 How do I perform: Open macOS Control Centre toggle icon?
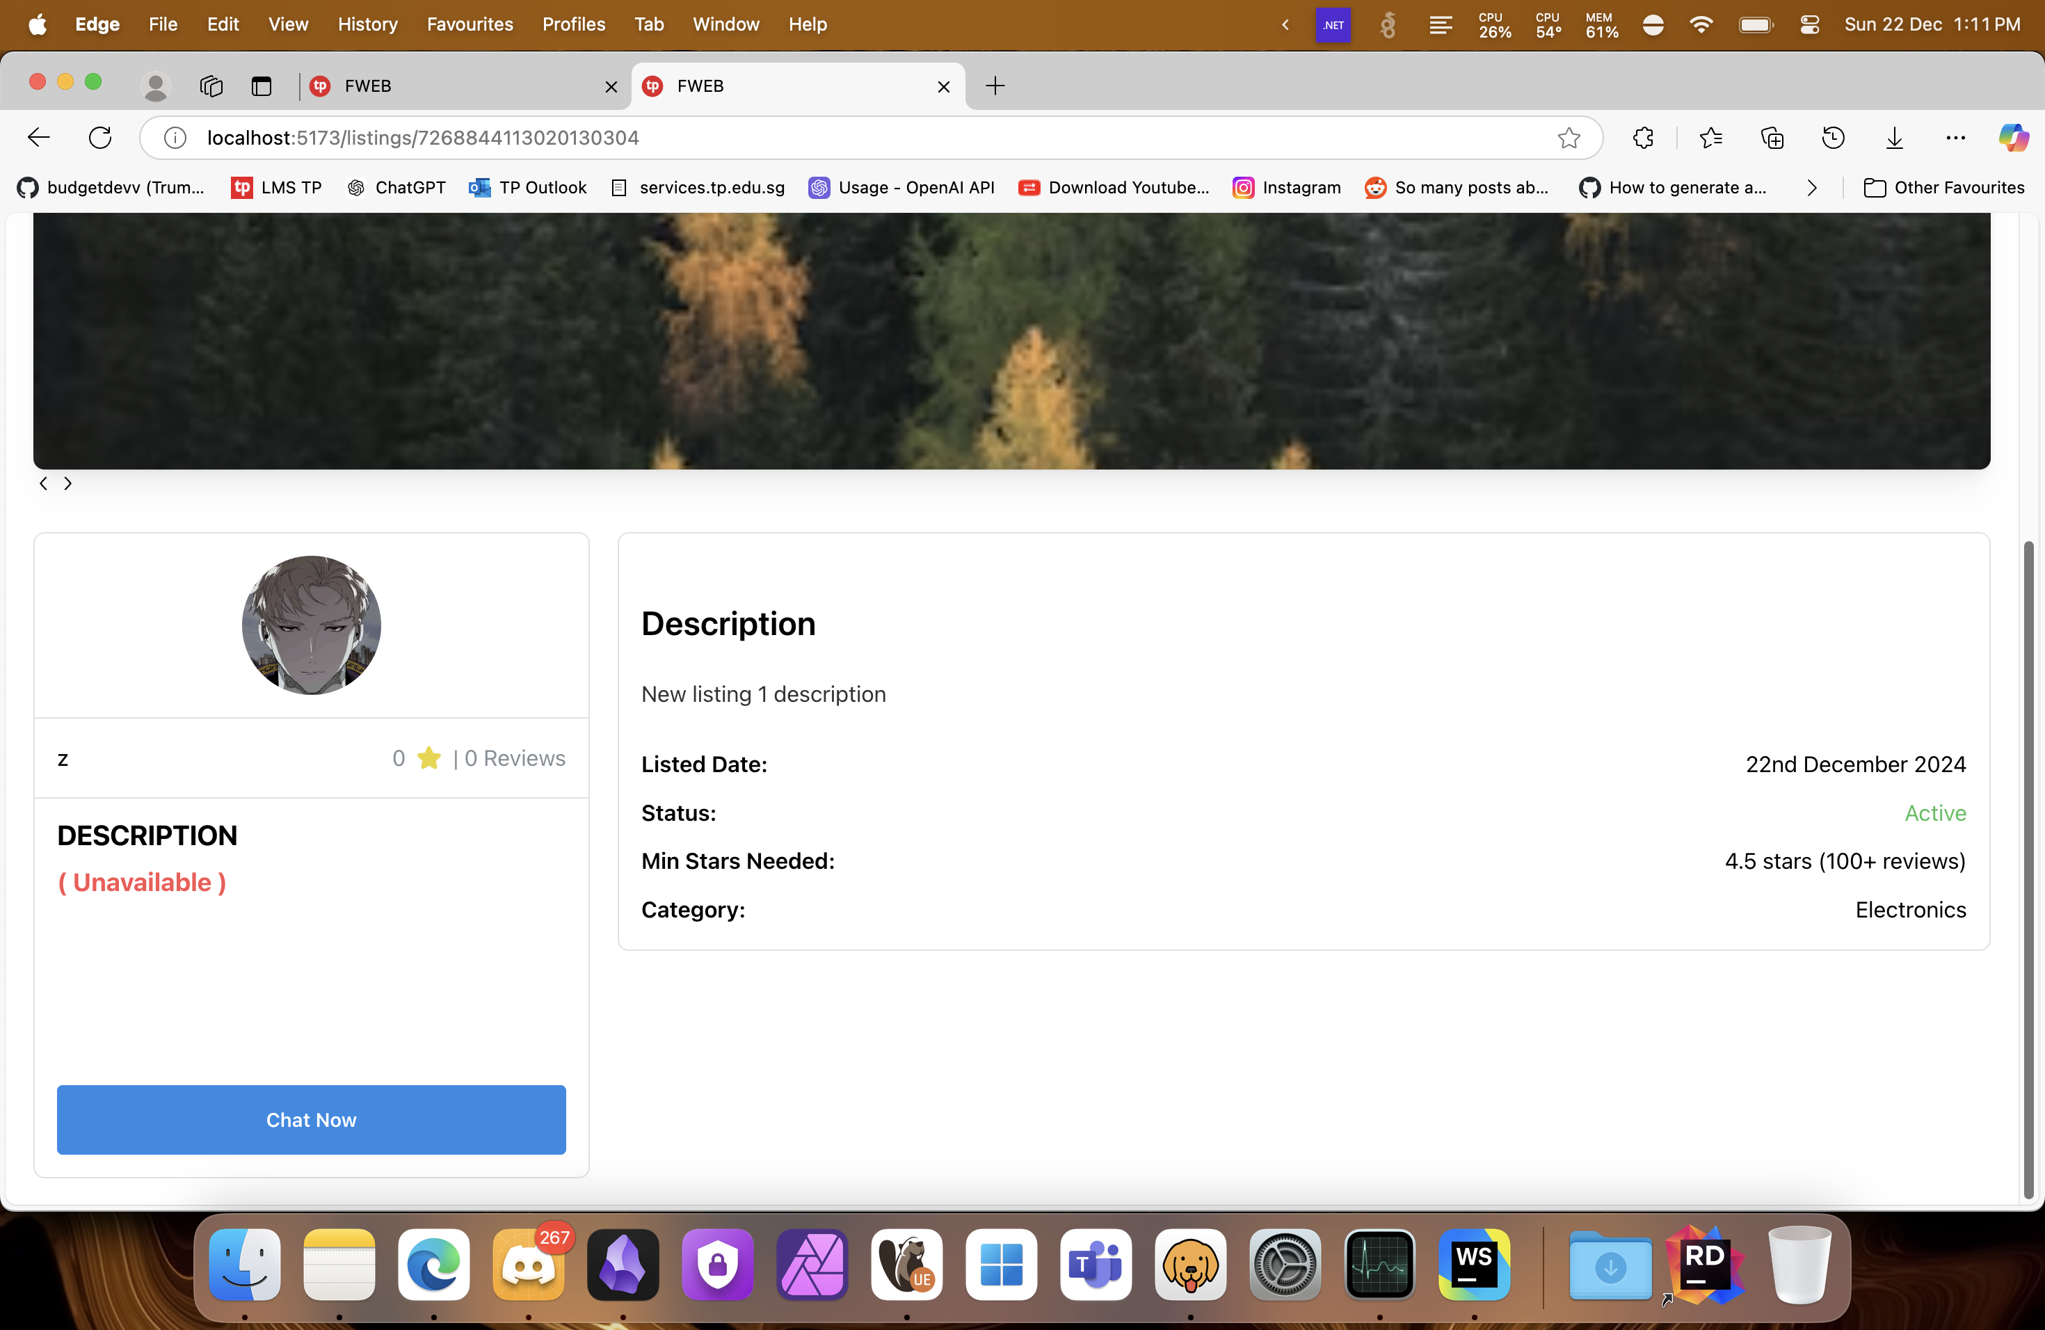click(x=1810, y=24)
